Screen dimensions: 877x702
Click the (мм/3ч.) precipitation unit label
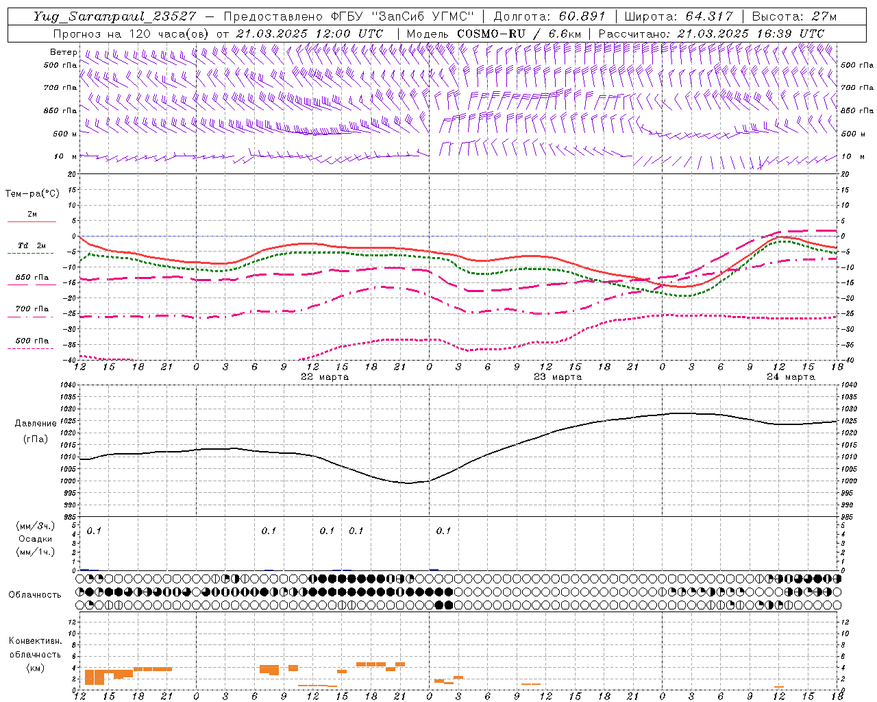click(x=36, y=526)
